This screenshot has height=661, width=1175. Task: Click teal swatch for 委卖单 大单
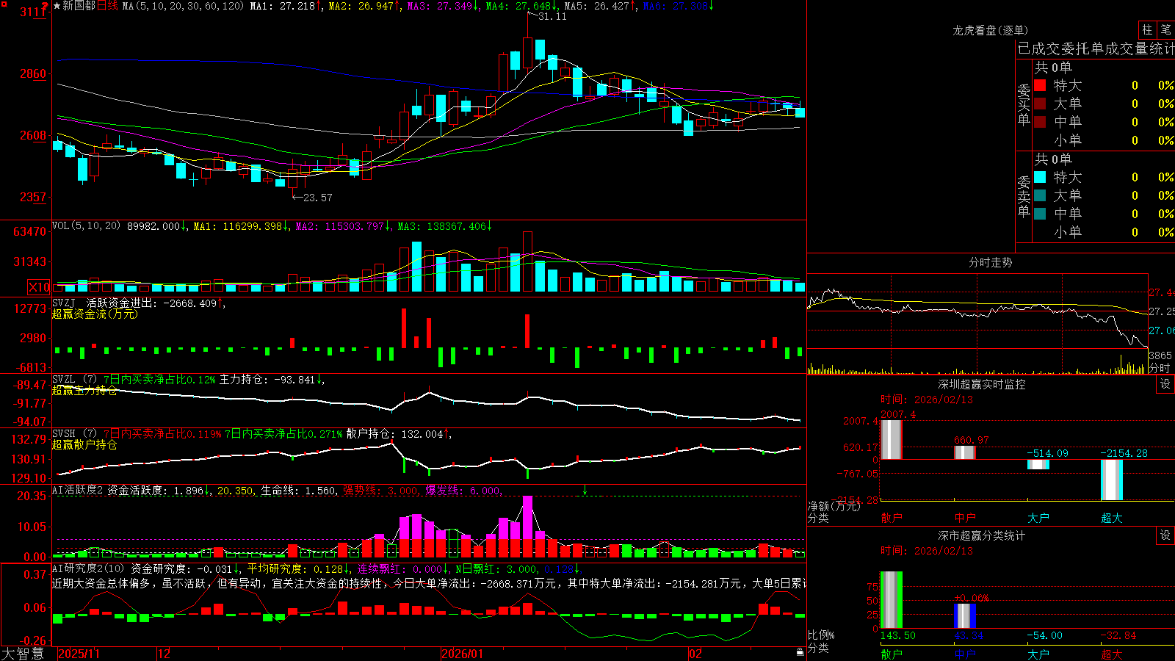click(1040, 195)
